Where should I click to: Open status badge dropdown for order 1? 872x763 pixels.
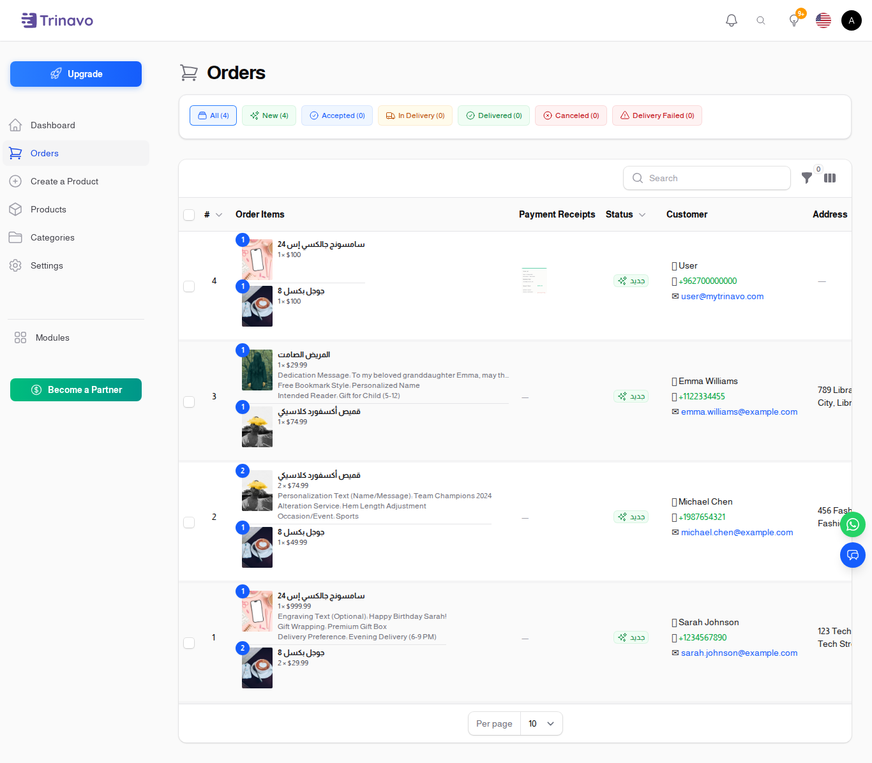(631, 637)
